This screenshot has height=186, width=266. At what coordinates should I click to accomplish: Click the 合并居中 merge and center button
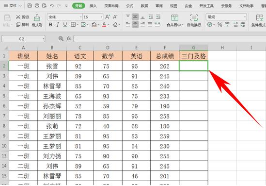point(174,20)
